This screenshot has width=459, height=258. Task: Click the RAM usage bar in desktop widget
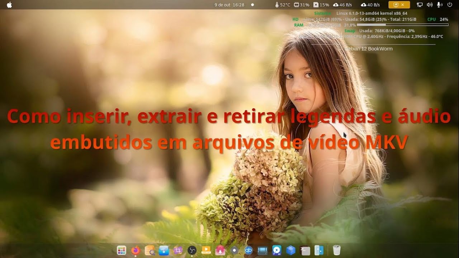coord(403,25)
